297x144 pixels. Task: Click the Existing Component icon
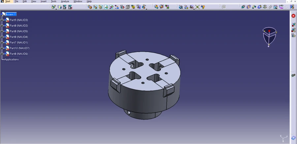[x=106, y=7]
